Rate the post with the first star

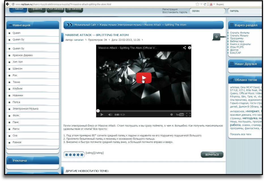click(x=67, y=155)
